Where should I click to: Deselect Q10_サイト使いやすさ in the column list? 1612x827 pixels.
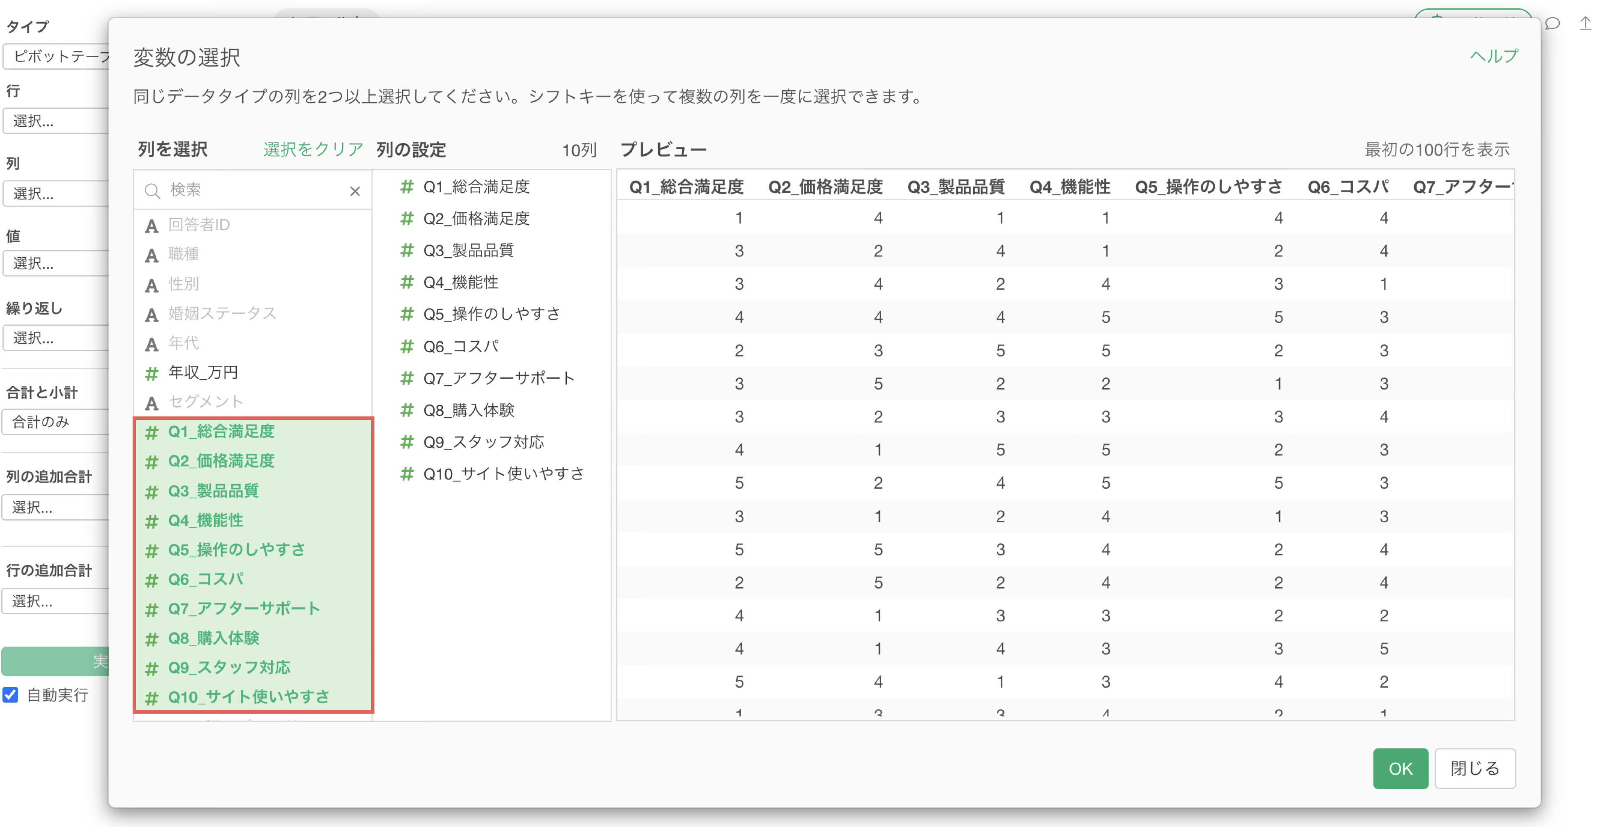[253, 697]
